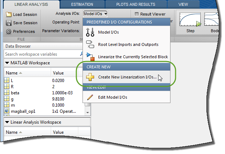225x154 pixels.
Task: Click the 1x1 Operat... value cell
Action: coord(64,111)
